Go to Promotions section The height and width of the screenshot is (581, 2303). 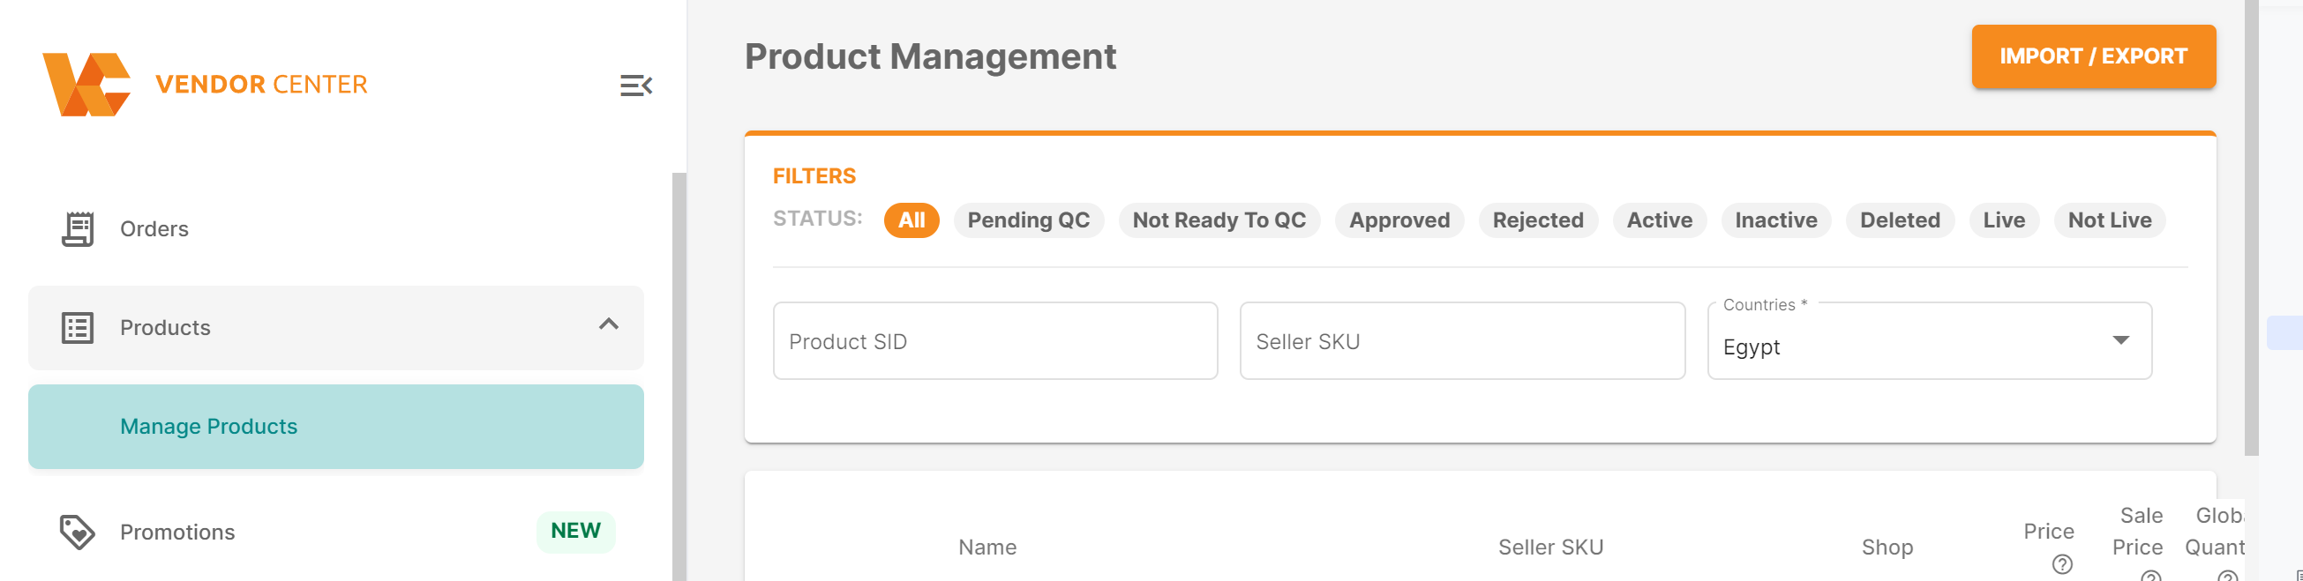tap(177, 532)
